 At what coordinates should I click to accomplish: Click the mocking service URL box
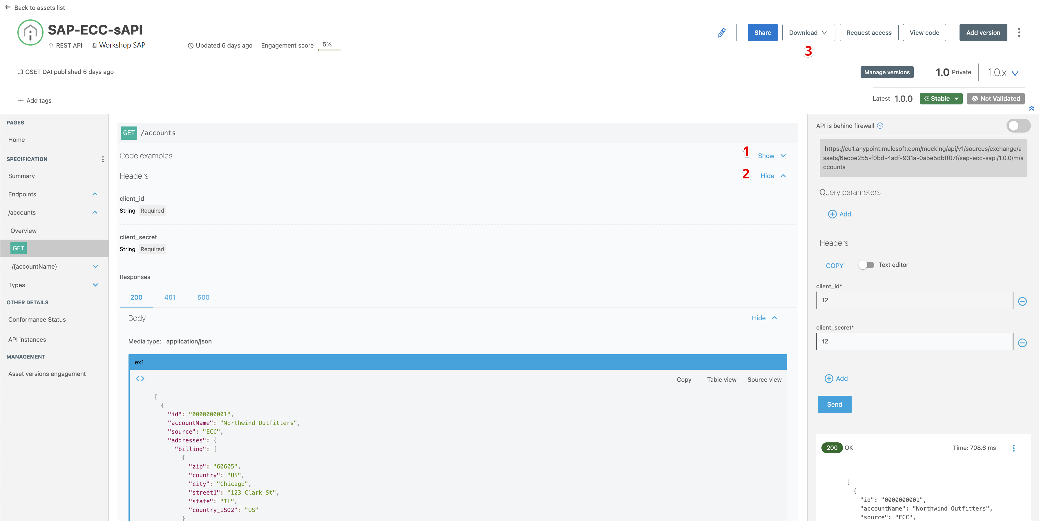[x=923, y=158]
